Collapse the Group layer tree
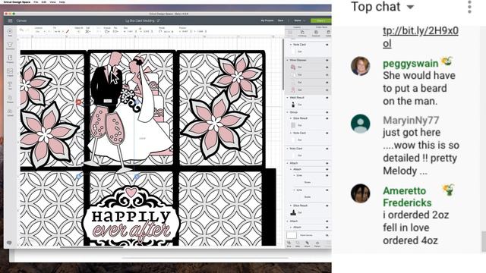 [x=287, y=112]
